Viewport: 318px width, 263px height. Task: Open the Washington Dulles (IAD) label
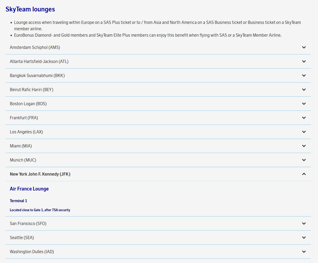[32, 252]
